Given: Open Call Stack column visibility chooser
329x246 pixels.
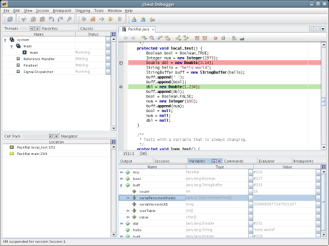Looking at the screenshot, I should pos(113,142).
